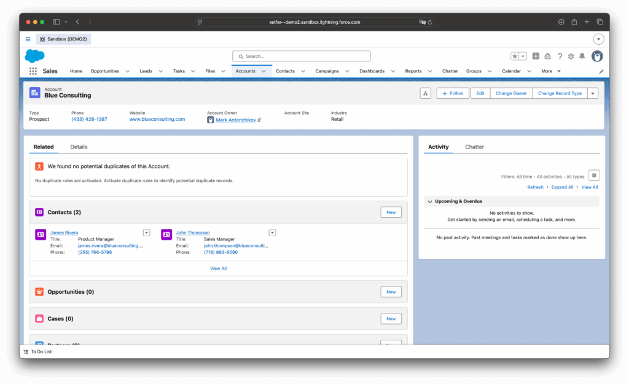The image size is (629, 384).
Task: Open more record actions dropdown
Action: pos(593,93)
